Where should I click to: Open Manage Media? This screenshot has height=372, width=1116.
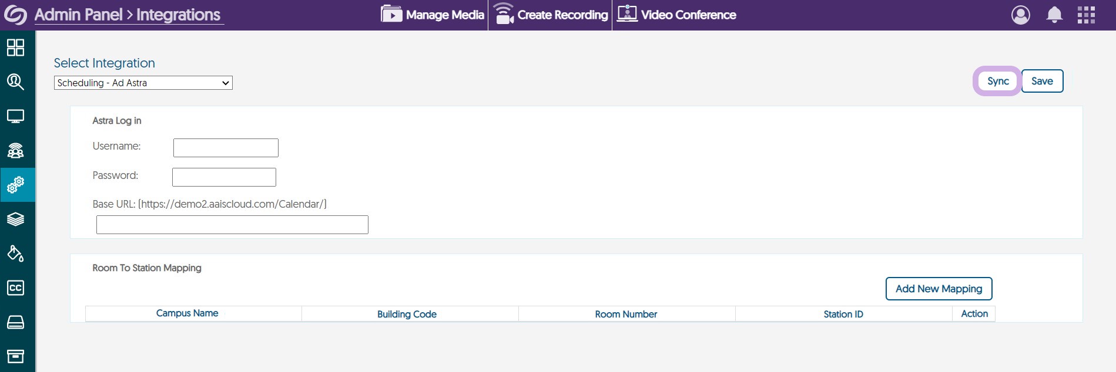(x=433, y=15)
